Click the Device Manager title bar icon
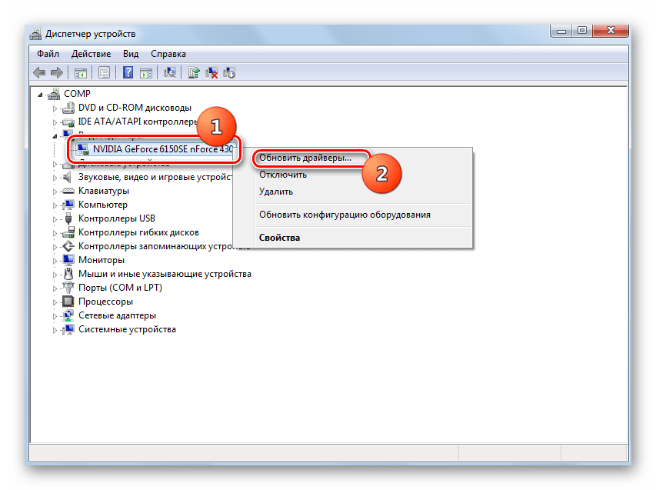 pos(35,34)
